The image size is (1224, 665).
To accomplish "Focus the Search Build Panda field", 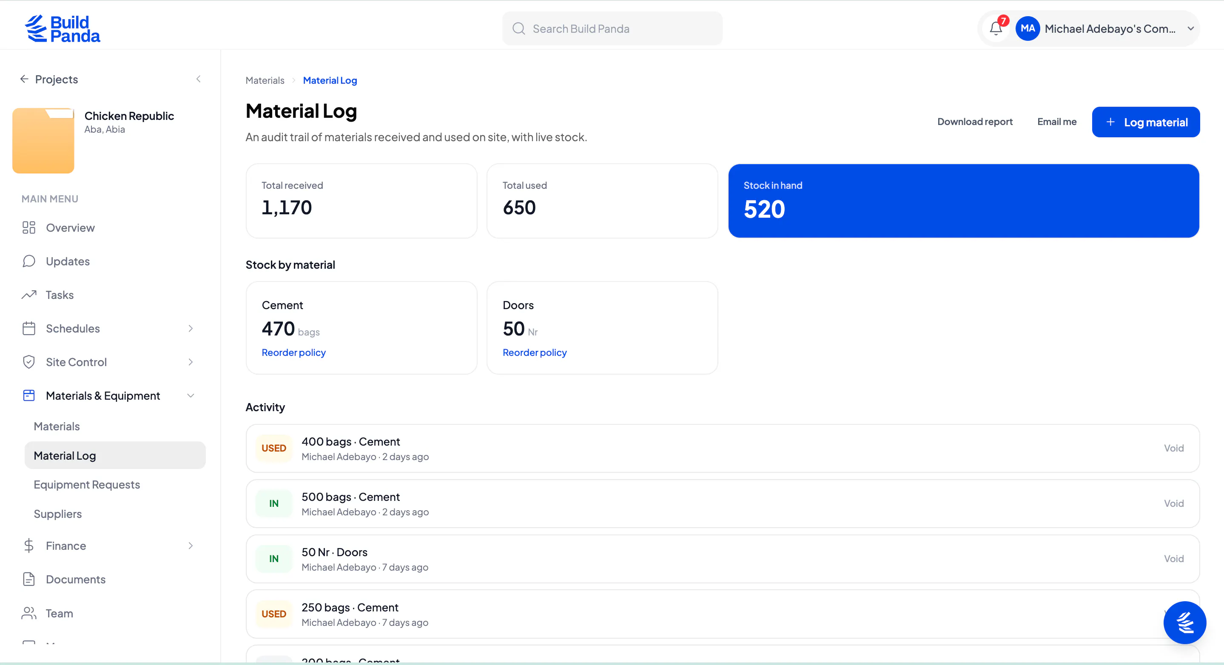I will click(612, 28).
